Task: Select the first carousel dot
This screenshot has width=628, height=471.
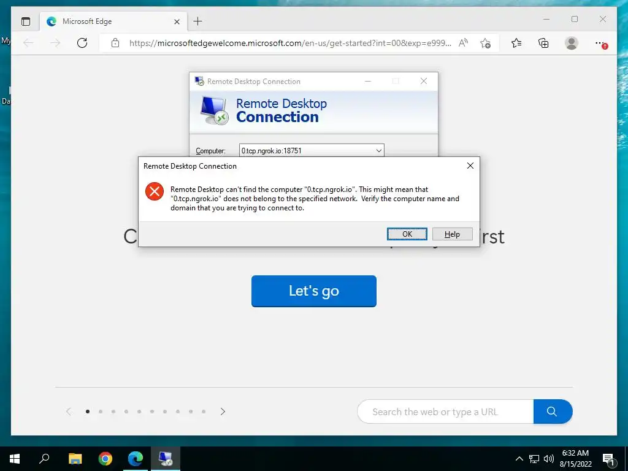Action: (88, 412)
